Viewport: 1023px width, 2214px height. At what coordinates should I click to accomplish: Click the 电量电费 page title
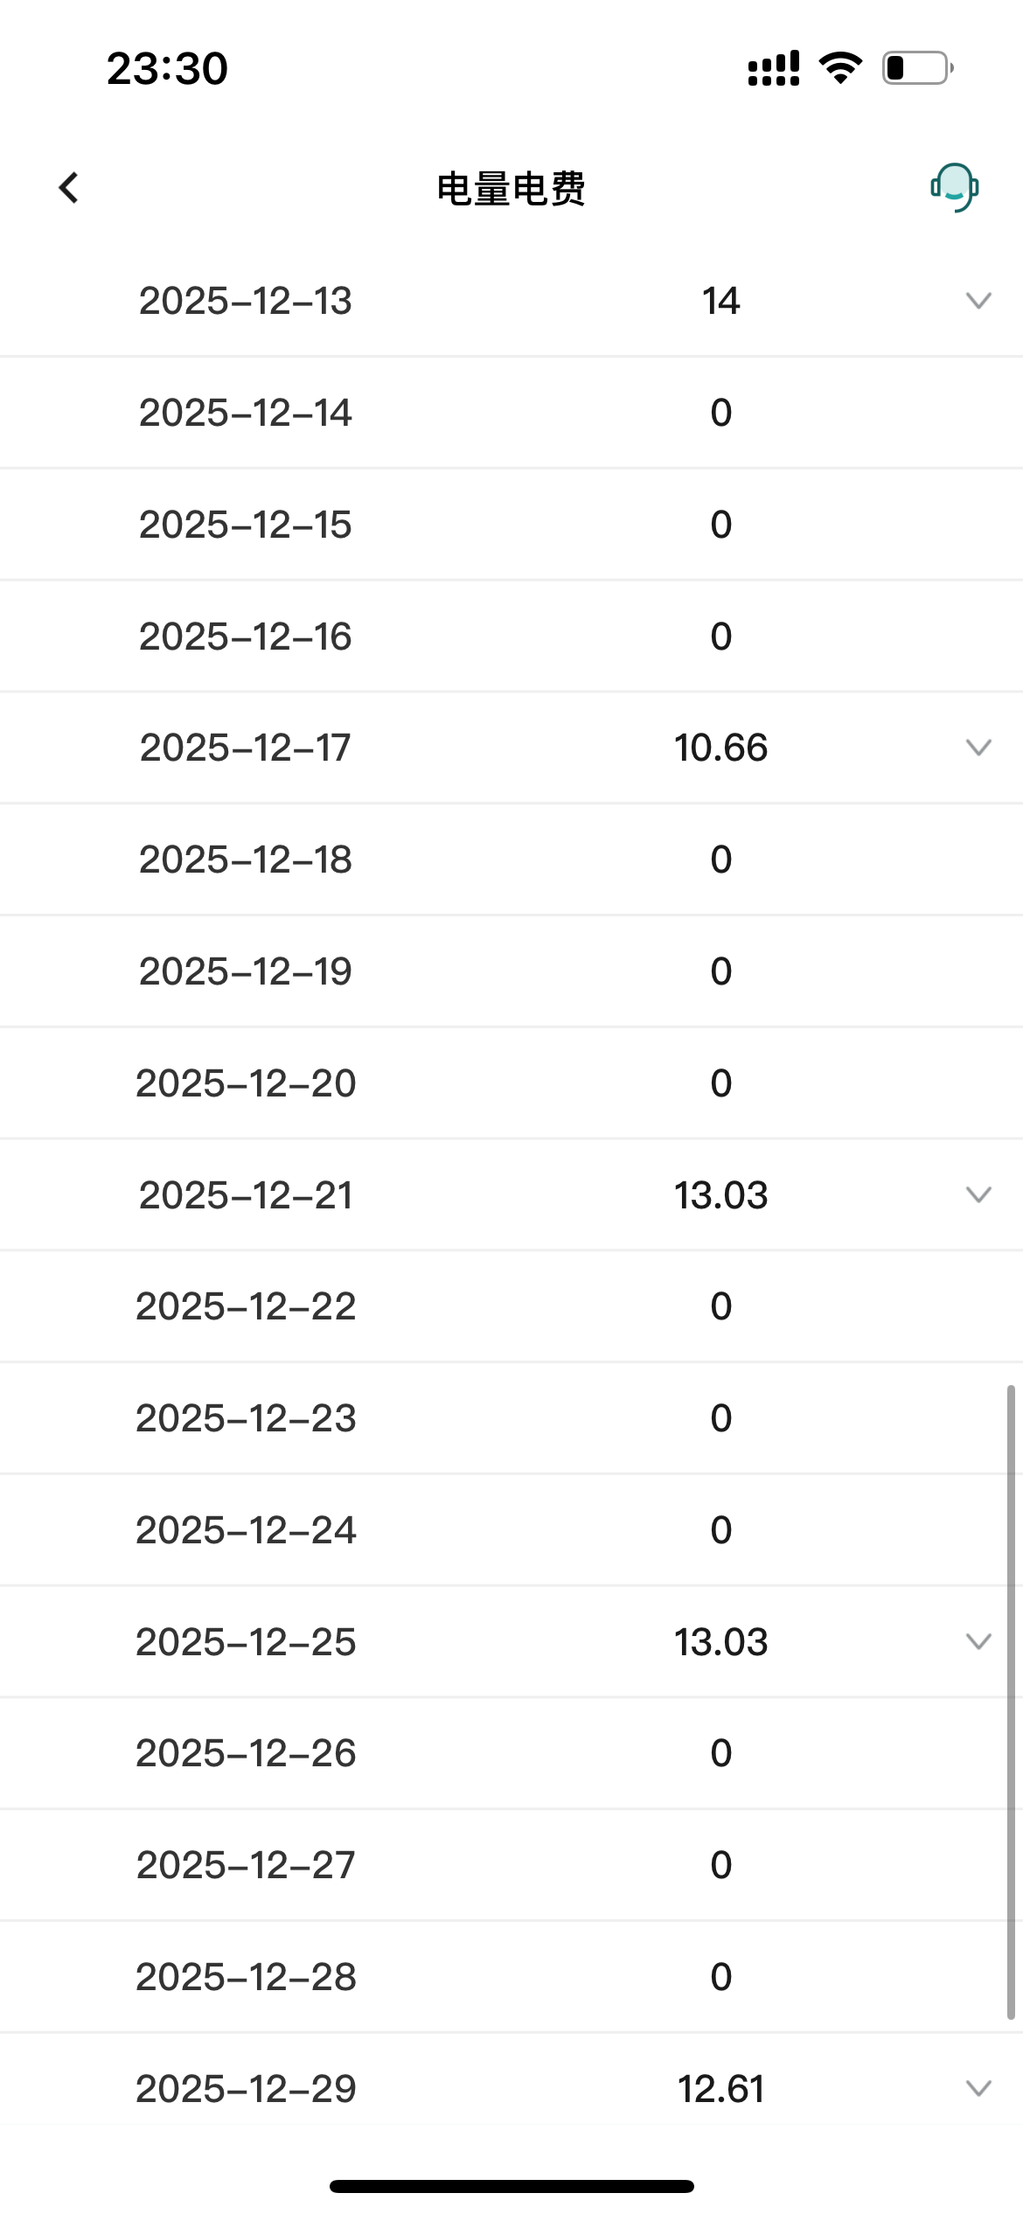(x=511, y=189)
